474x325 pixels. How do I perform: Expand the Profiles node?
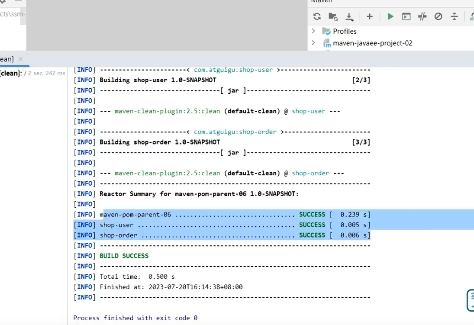[313, 31]
